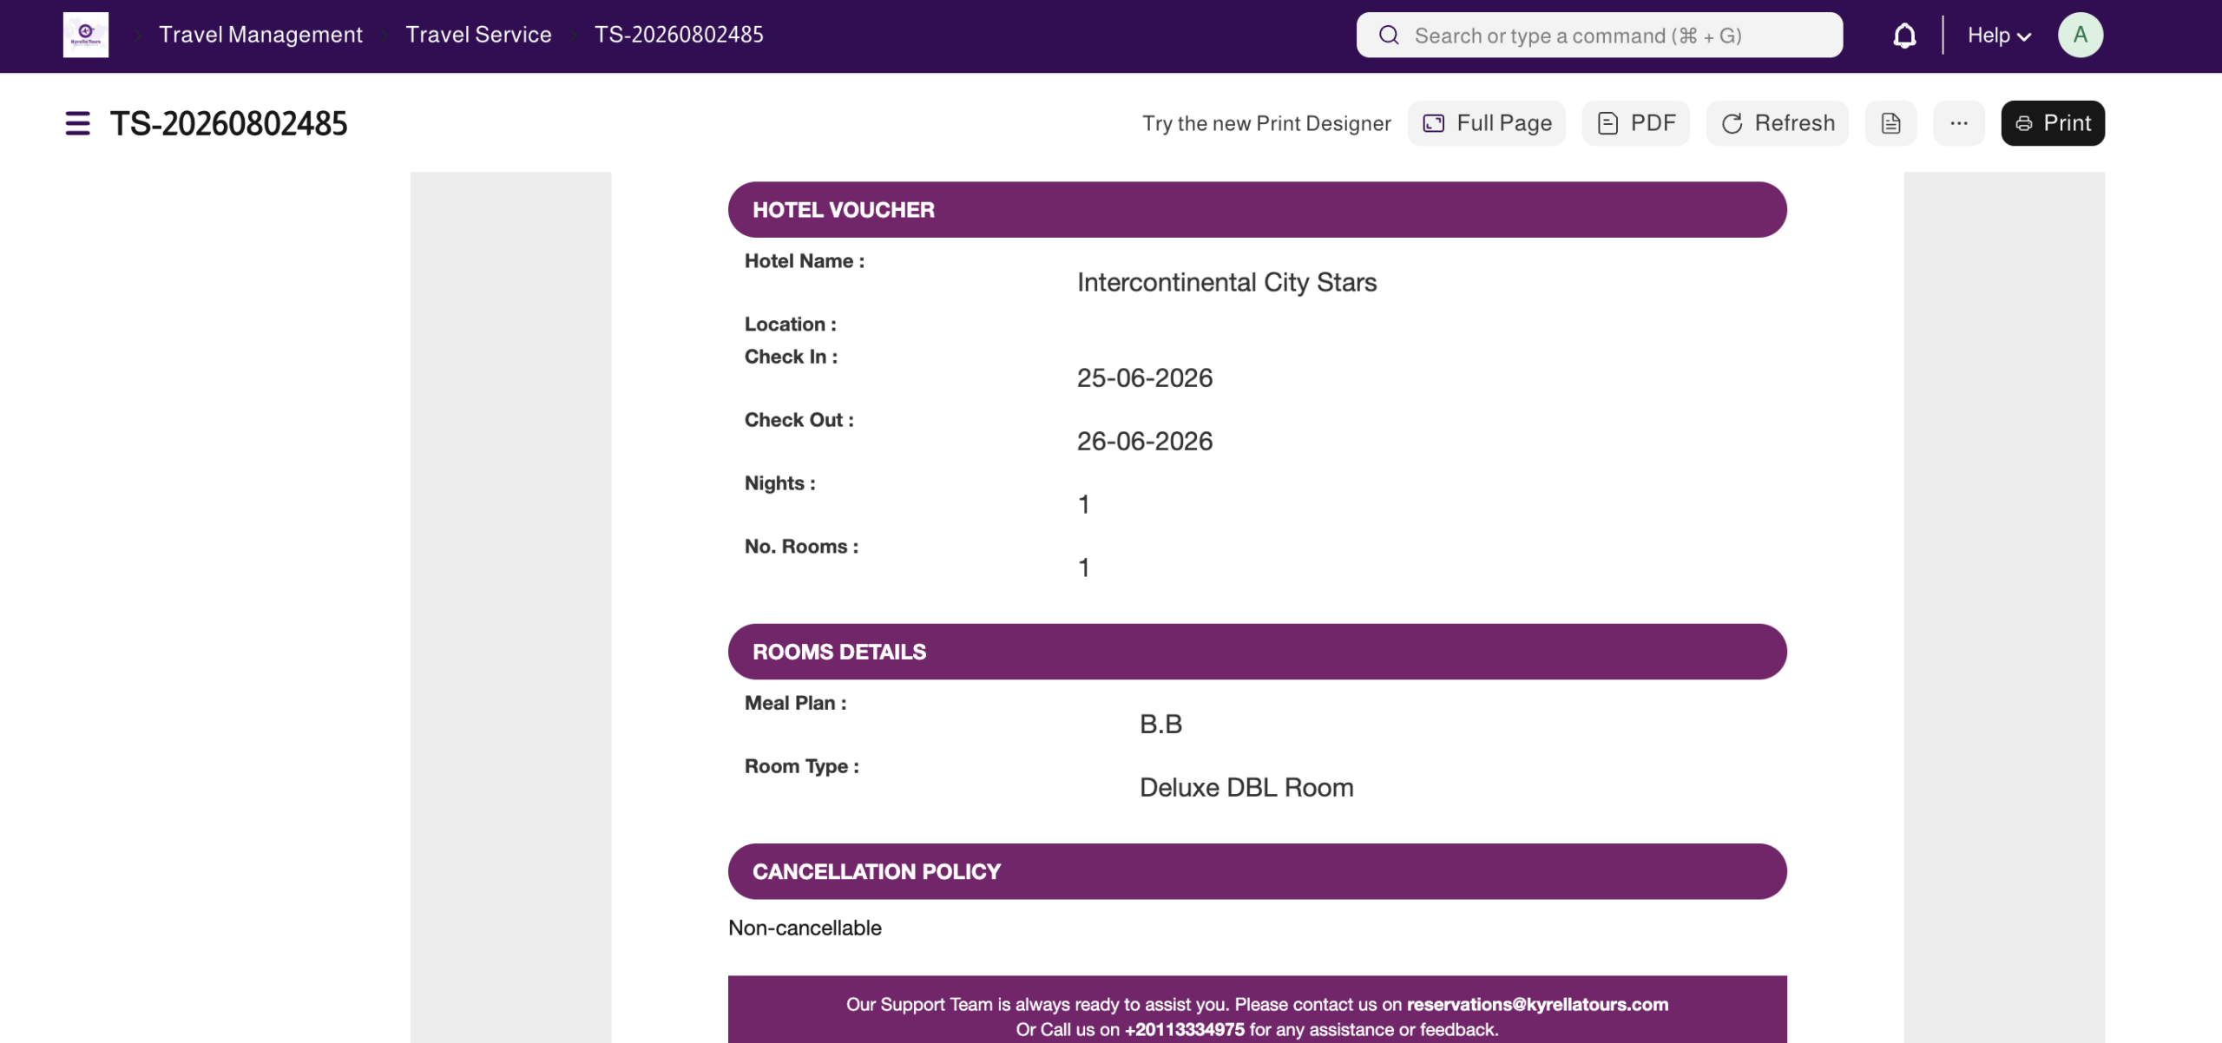Viewport: 2222px width, 1043px height.
Task: Select room type Deluxe DBL Room
Action: click(x=1246, y=787)
